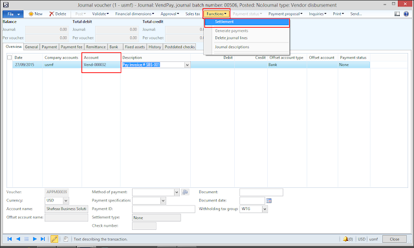Click the view layout icon in toolbar
414x248 pixels.
point(397,14)
